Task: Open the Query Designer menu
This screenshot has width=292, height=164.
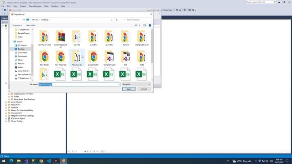Action: point(35,6)
